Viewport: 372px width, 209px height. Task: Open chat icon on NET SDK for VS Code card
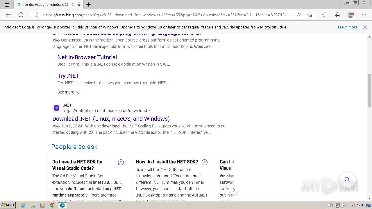coord(121,163)
